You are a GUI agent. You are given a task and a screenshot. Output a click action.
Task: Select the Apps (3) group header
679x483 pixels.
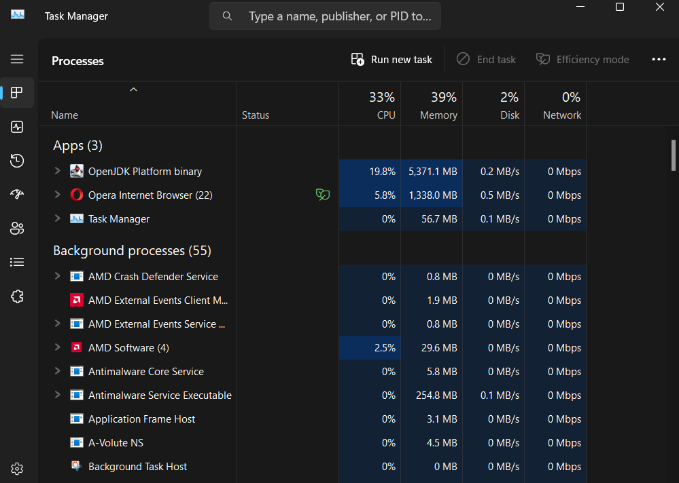point(78,146)
